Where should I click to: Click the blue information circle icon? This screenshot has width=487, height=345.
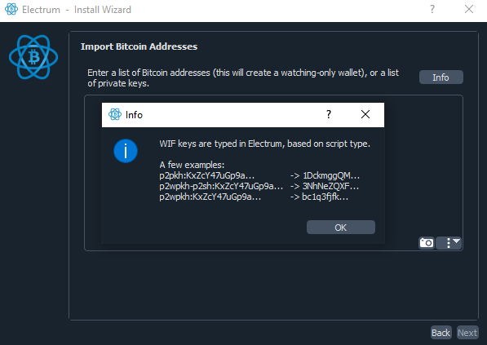126,151
